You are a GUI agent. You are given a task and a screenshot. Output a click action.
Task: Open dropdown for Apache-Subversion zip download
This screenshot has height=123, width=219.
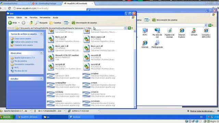click(x=30, y=111)
